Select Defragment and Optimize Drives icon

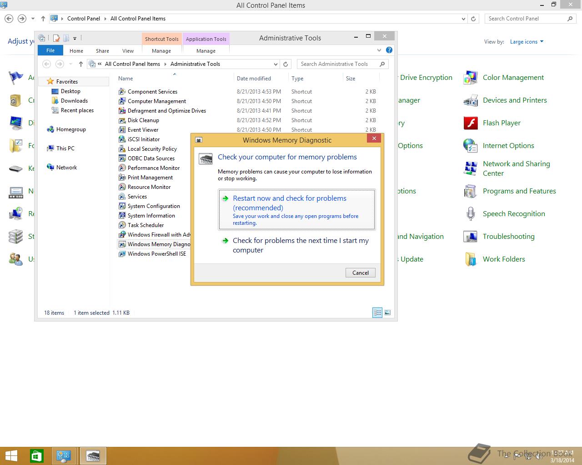click(x=122, y=111)
